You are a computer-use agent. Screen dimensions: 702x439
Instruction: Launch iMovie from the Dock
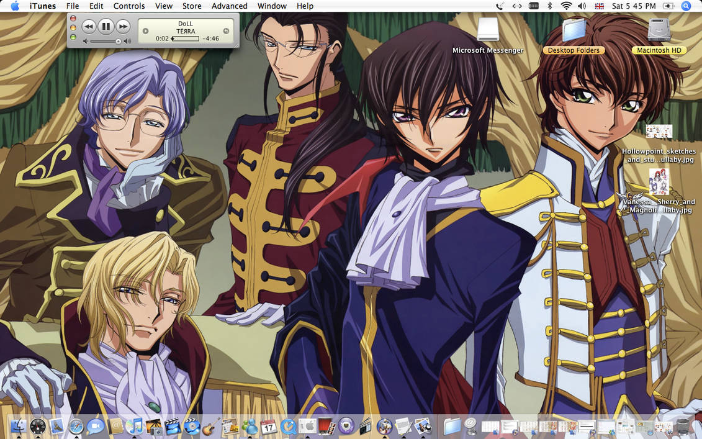(x=173, y=425)
